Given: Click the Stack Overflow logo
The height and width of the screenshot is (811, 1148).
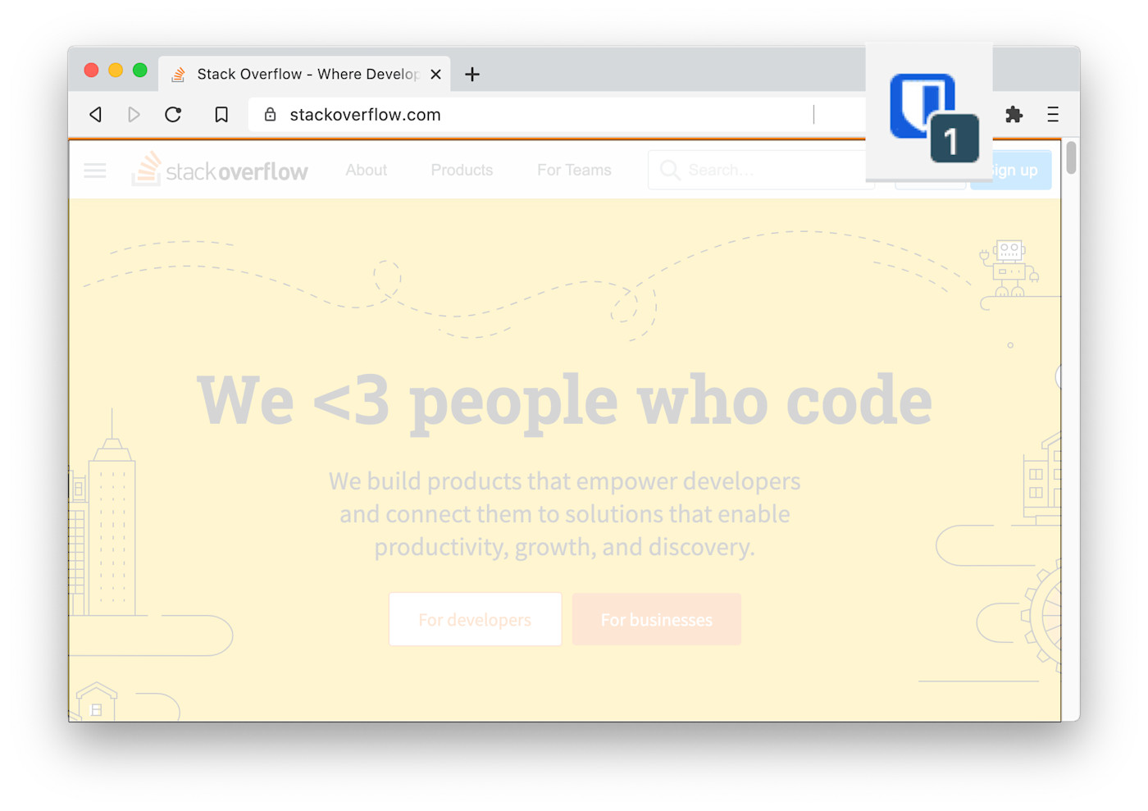Looking at the screenshot, I should (x=220, y=170).
